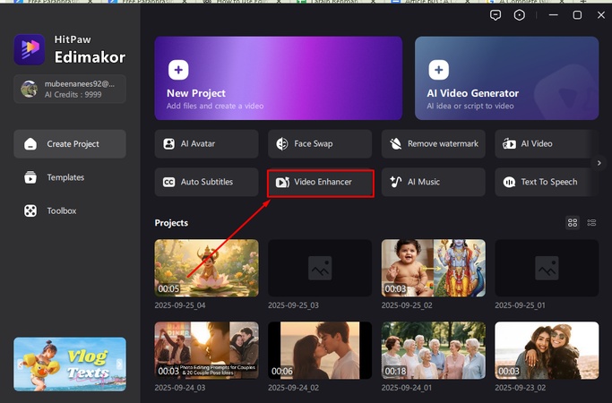
Task: Switch projects to list view
Action: [591, 222]
